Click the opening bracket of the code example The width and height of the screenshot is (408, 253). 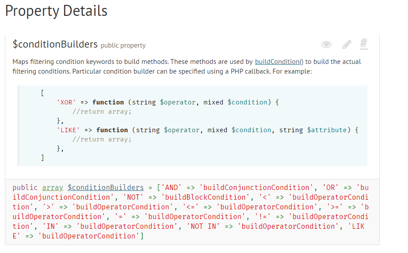[x=42, y=93]
